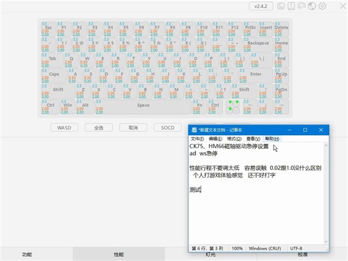This screenshot has height=261, width=348.
Task: Select the Caps key on virtual keyboard
Action: pos(54,76)
